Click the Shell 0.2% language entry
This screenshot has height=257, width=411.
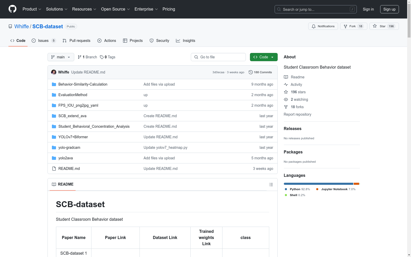point(295,195)
